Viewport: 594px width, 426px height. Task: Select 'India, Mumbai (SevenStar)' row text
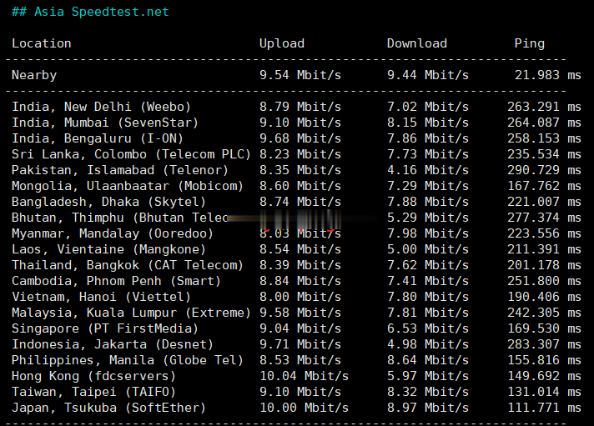[x=105, y=123]
